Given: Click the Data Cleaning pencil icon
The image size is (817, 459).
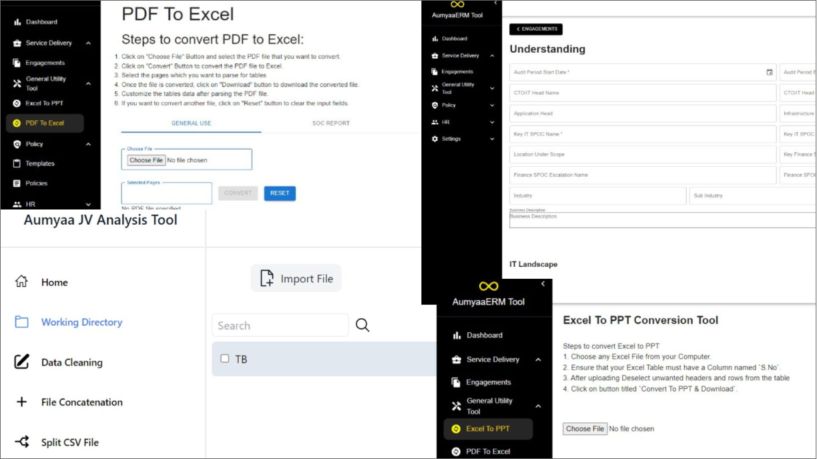Looking at the screenshot, I should coord(21,362).
